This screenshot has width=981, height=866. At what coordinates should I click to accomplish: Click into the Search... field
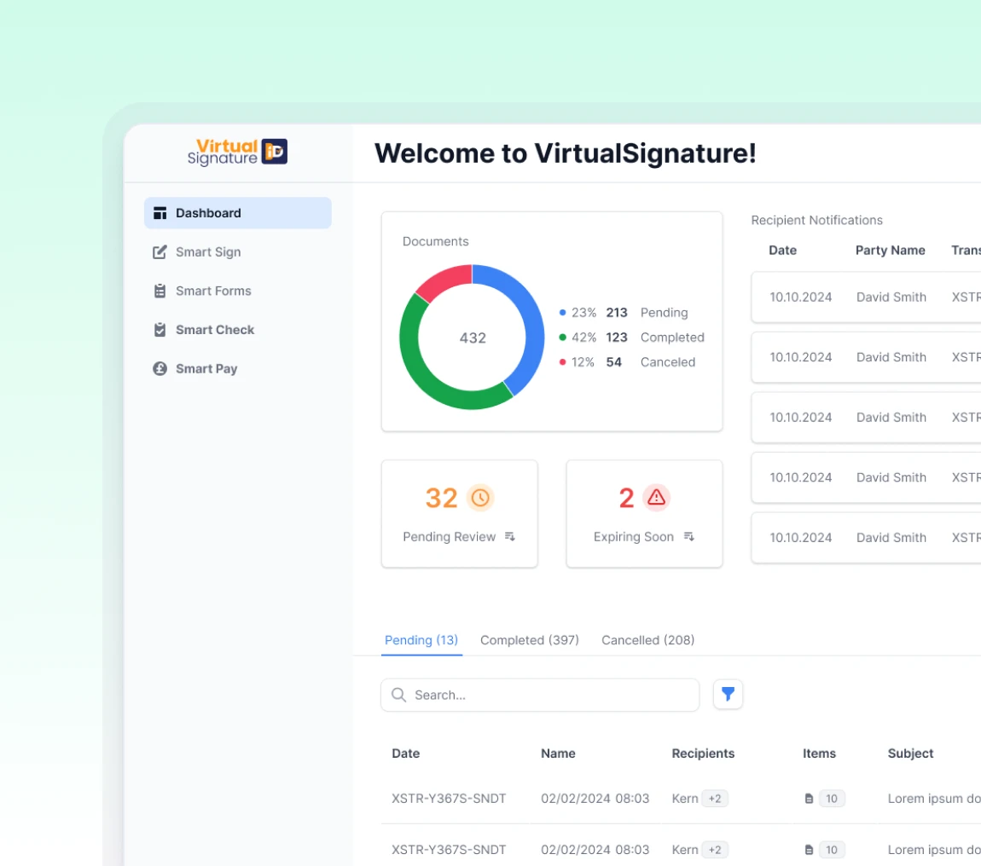click(x=540, y=695)
